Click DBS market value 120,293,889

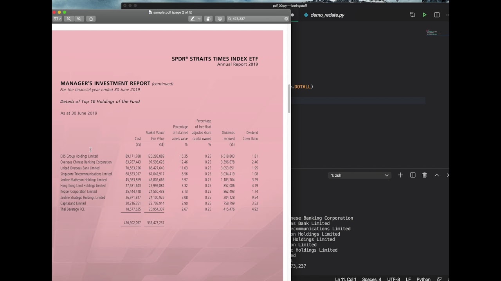point(156,156)
